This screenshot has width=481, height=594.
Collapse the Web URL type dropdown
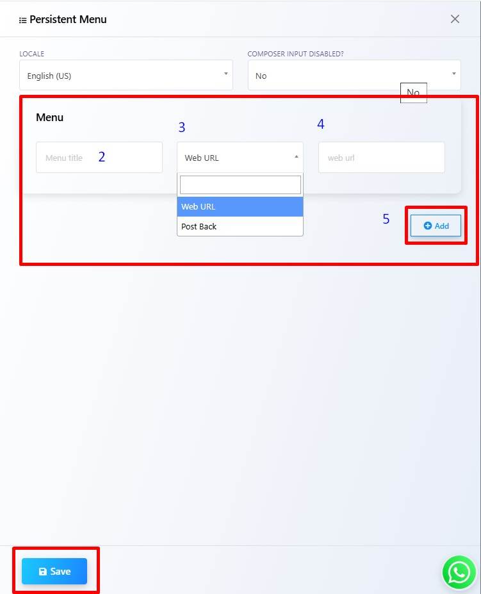[x=240, y=157]
